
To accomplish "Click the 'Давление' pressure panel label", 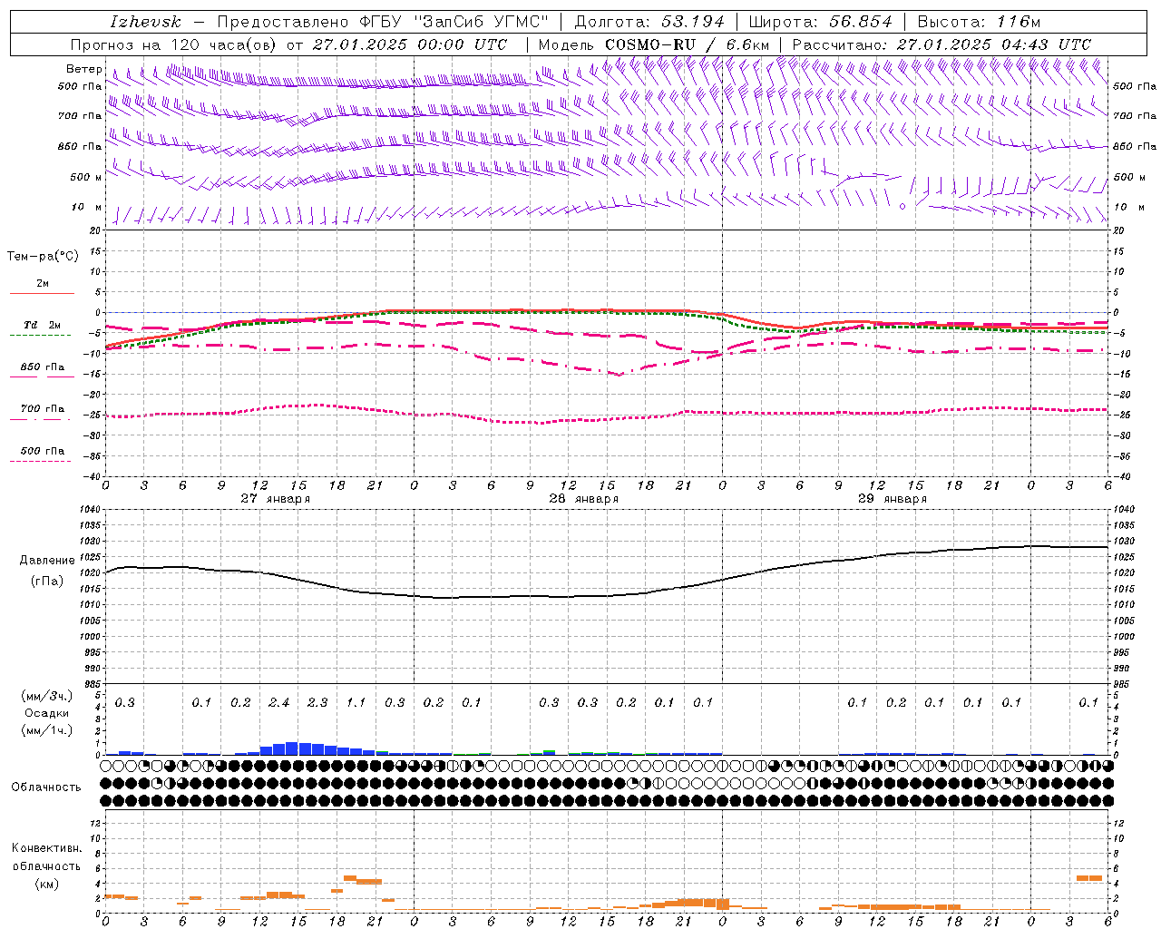I will click(47, 561).
